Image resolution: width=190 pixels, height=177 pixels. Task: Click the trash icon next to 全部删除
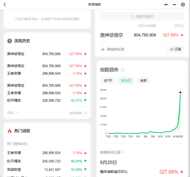pos(85,113)
